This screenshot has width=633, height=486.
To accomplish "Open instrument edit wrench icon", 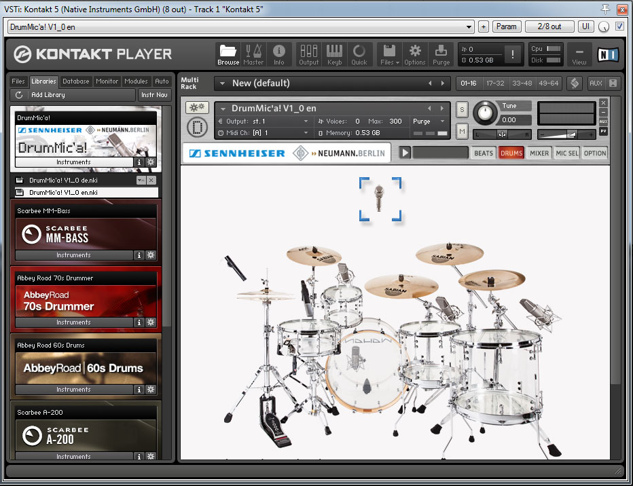I will pos(197,107).
